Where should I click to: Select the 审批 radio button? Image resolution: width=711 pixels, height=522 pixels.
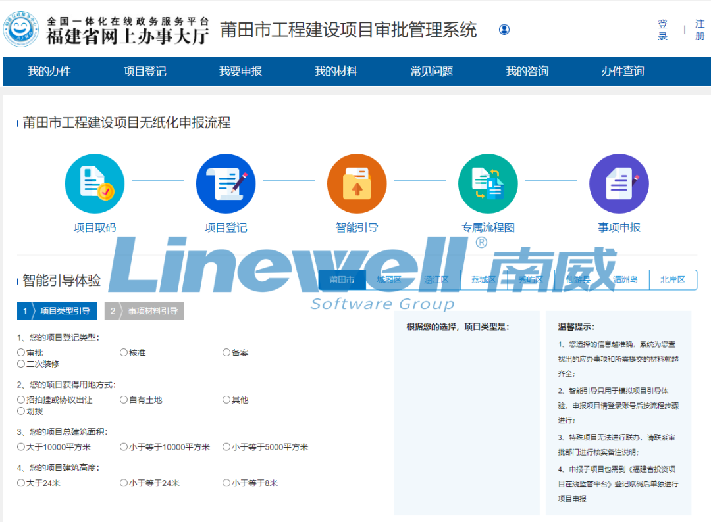click(21, 353)
